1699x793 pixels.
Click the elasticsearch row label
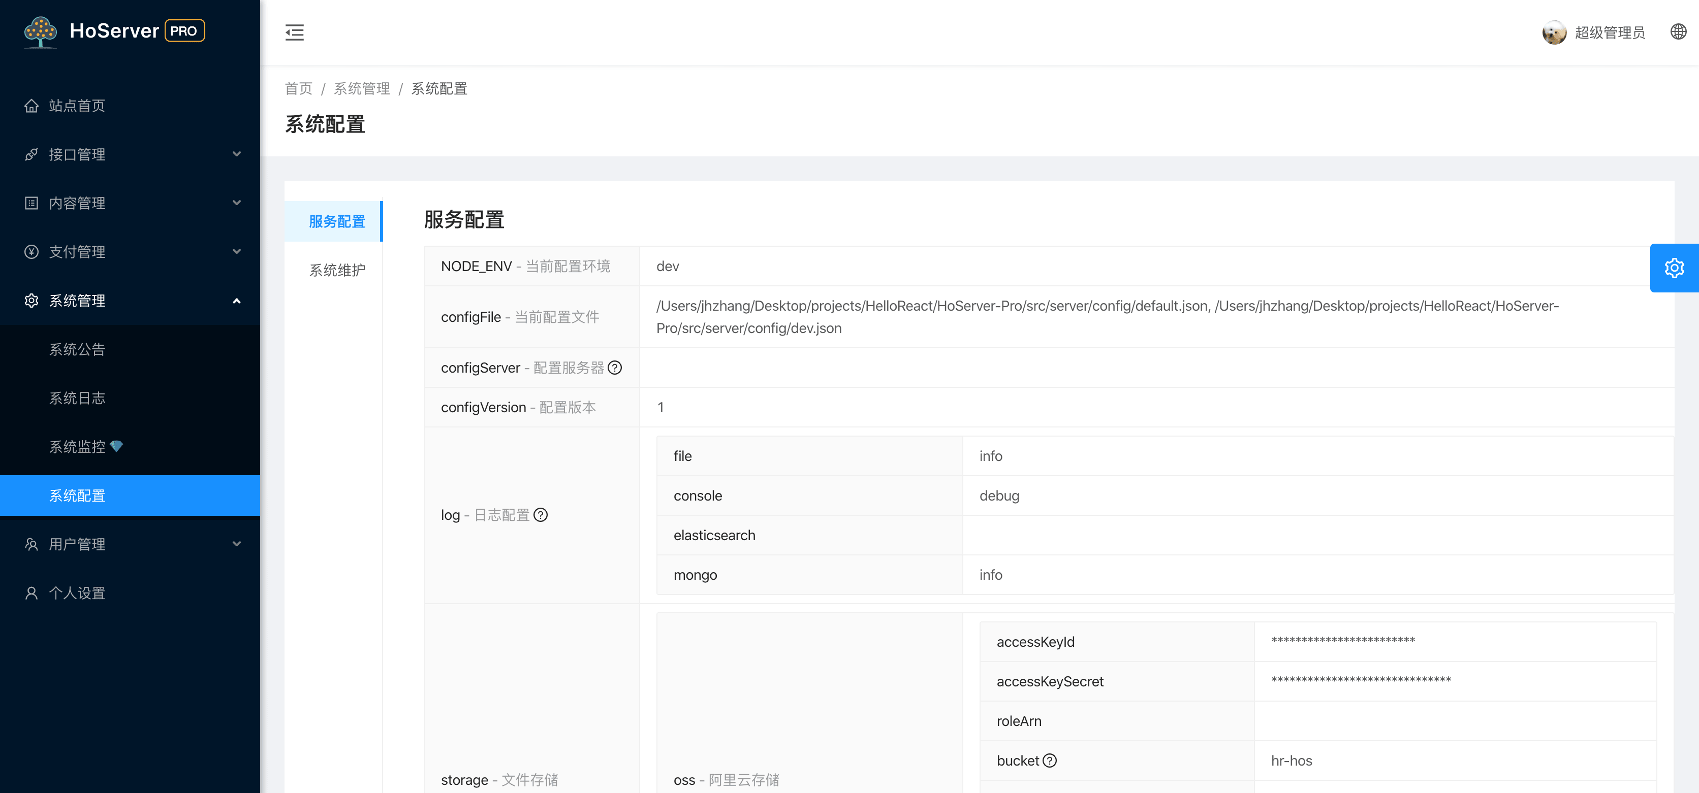coord(714,535)
